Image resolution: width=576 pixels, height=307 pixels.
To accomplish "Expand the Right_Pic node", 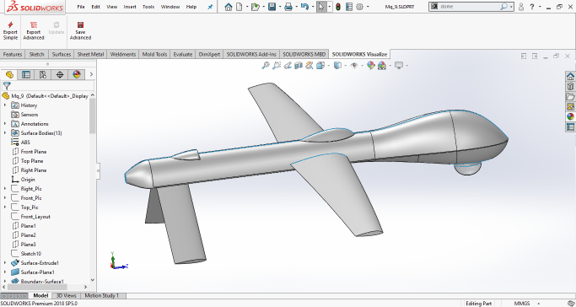I will point(5,189).
